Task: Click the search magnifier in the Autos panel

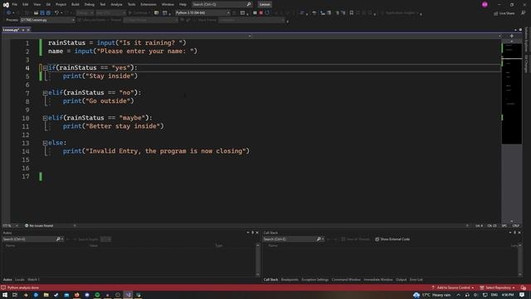Action: pyautogui.click(x=58, y=239)
